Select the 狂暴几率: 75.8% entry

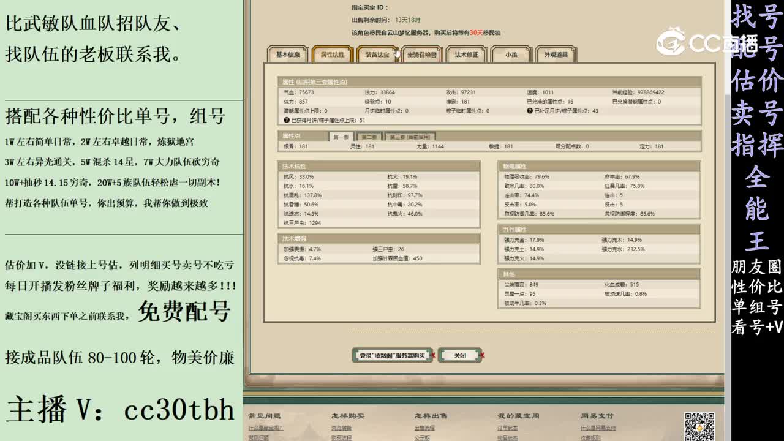coord(625,186)
